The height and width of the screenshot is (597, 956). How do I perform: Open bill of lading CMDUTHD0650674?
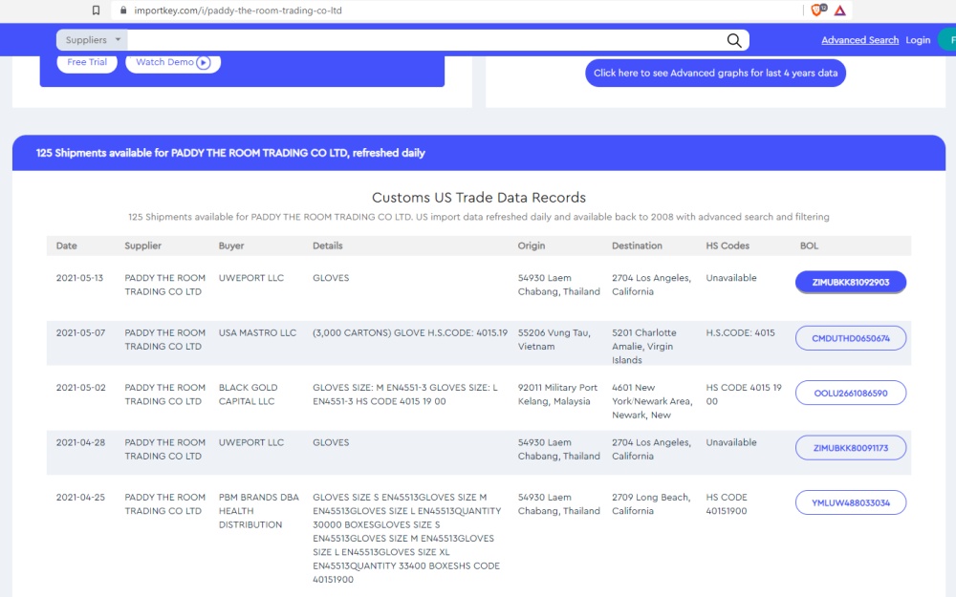[850, 338]
